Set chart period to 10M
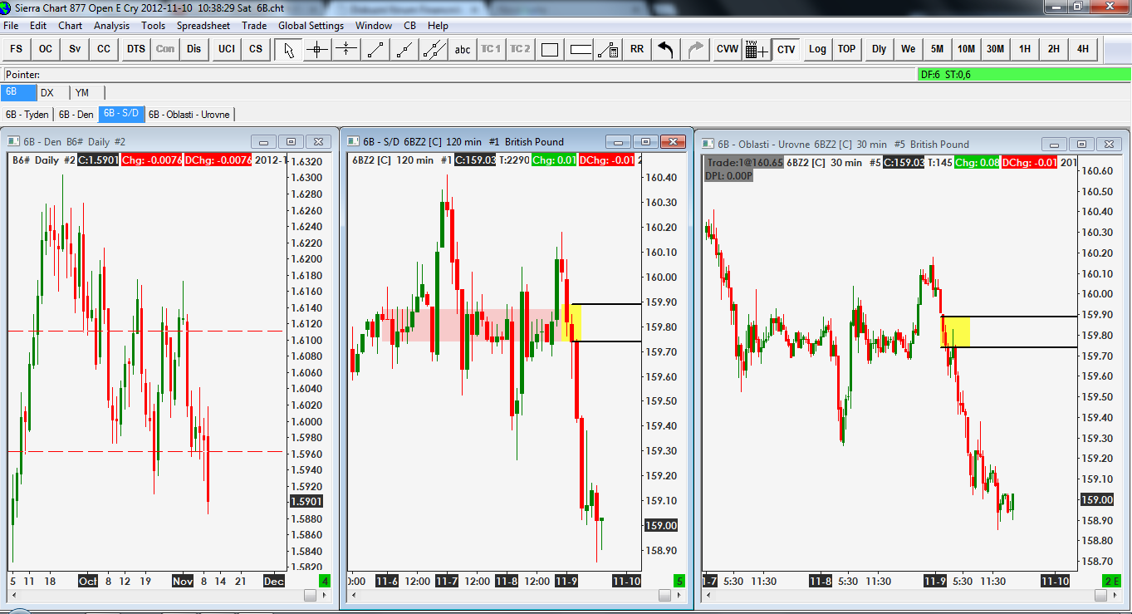This screenshot has width=1132, height=614. 967,49
